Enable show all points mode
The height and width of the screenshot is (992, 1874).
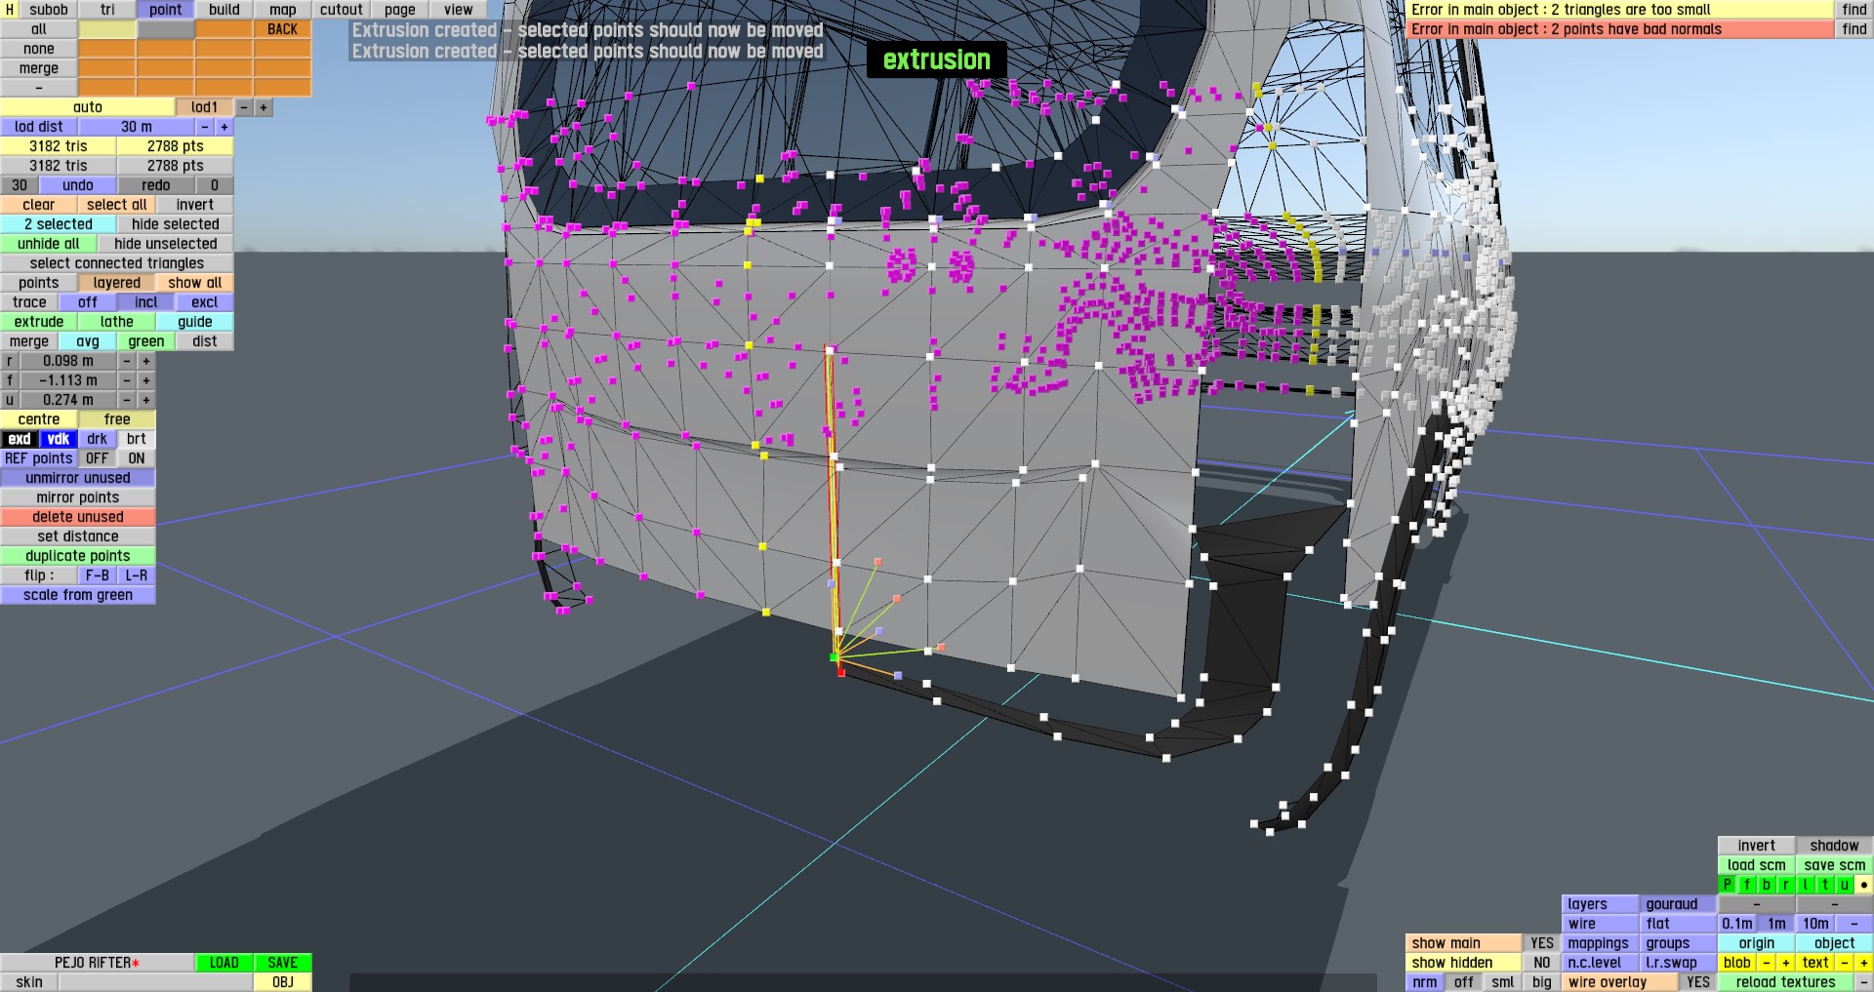[195, 283]
